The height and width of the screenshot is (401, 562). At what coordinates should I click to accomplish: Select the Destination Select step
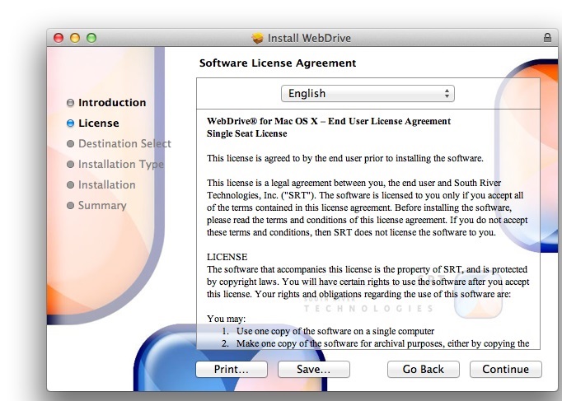[x=124, y=143]
